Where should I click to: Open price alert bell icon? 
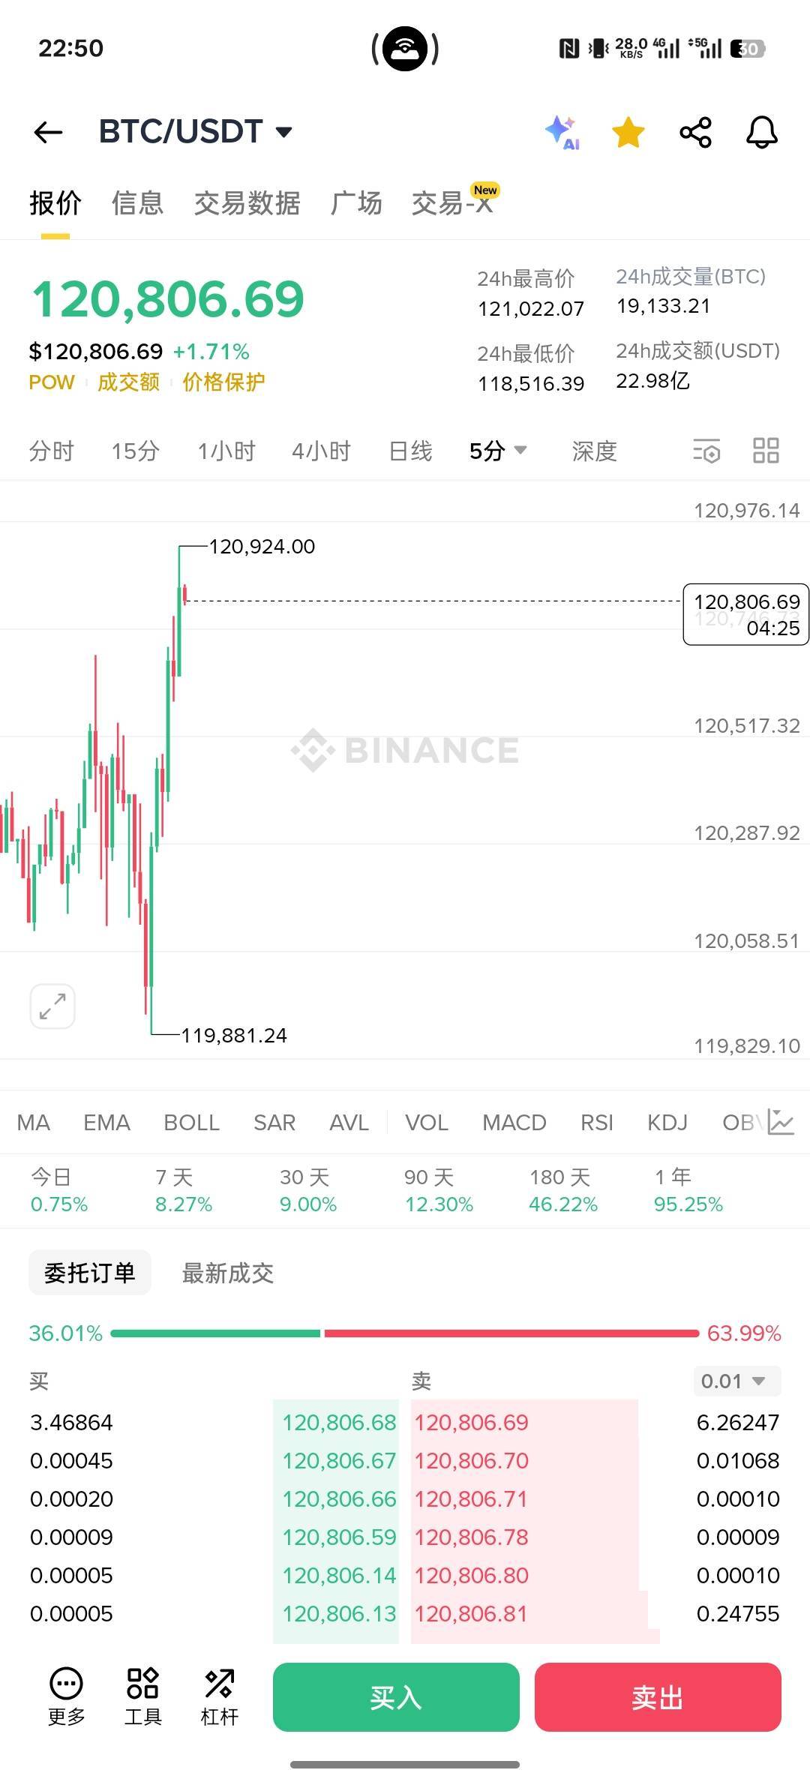pos(761,133)
